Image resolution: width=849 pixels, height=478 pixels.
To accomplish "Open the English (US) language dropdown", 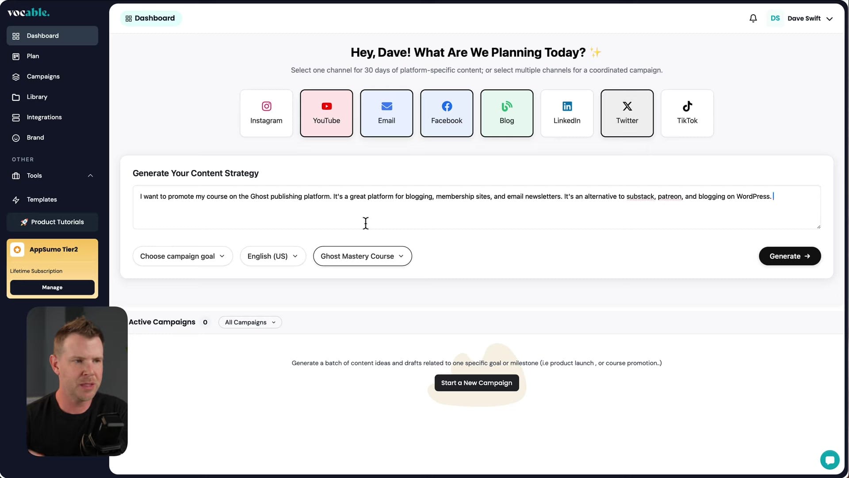I will click(273, 256).
